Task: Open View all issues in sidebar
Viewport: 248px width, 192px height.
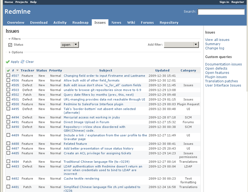Action: pyautogui.click(x=217, y=40)
